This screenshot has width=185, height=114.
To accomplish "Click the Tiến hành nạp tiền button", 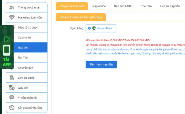I will [x=101, y=64].
